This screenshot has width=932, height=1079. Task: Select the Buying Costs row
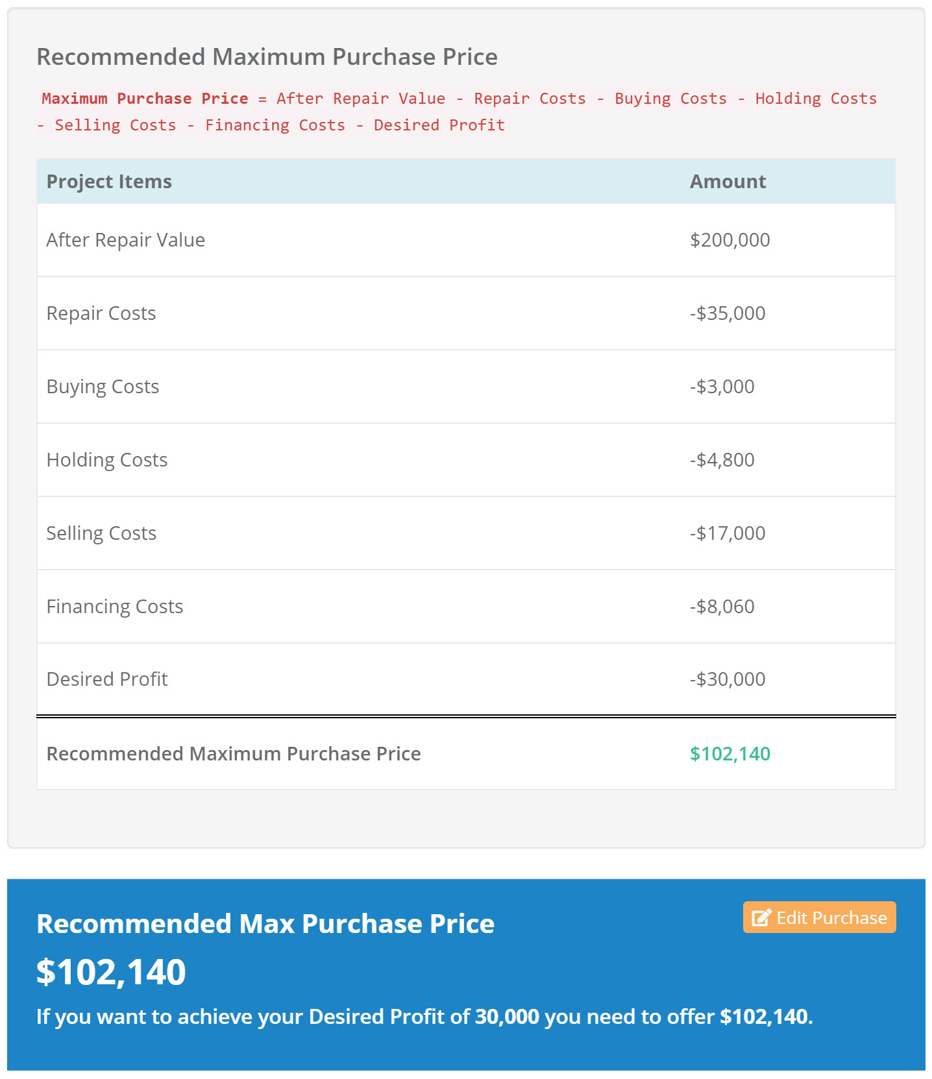pyautogui.click(x=466, y=387)
